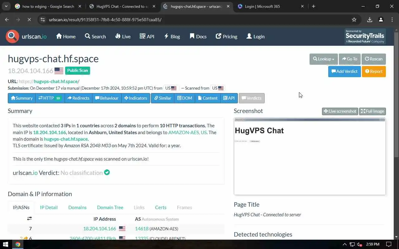Select the Content tab
This screenshot has height=249, width=399.
pyautogui.click(x=208, y=98)
